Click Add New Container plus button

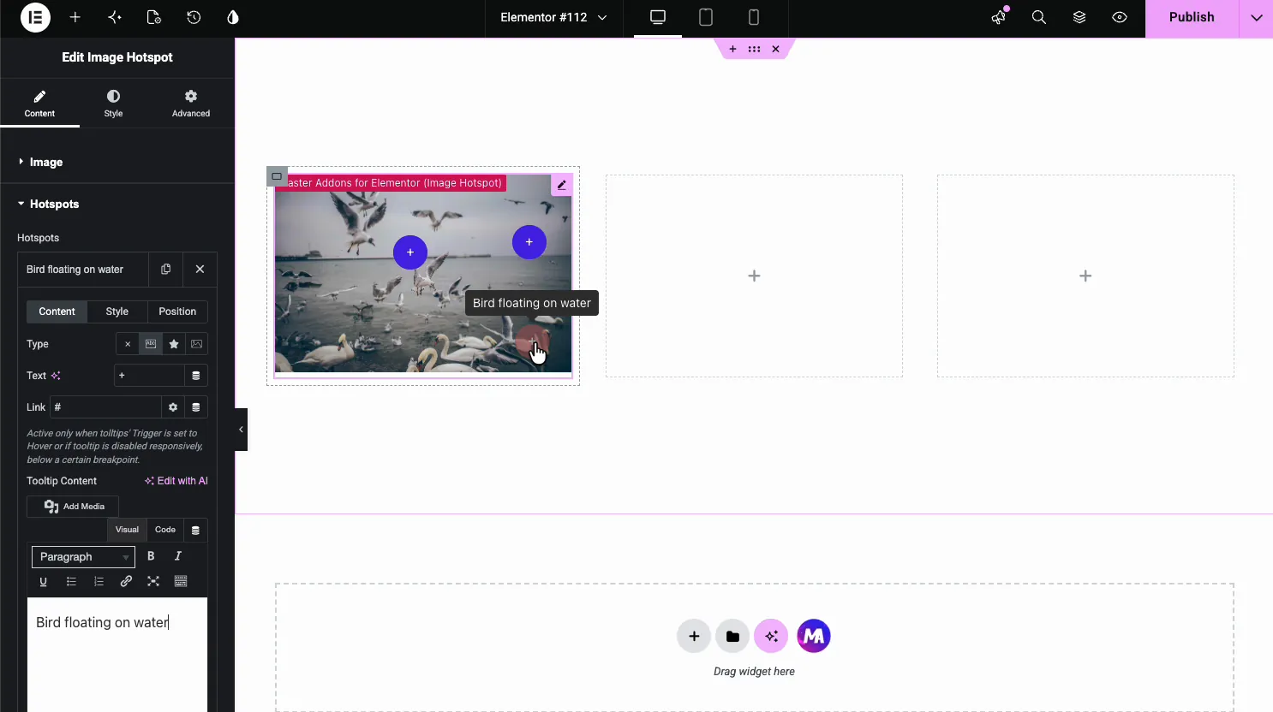point(694,636)
